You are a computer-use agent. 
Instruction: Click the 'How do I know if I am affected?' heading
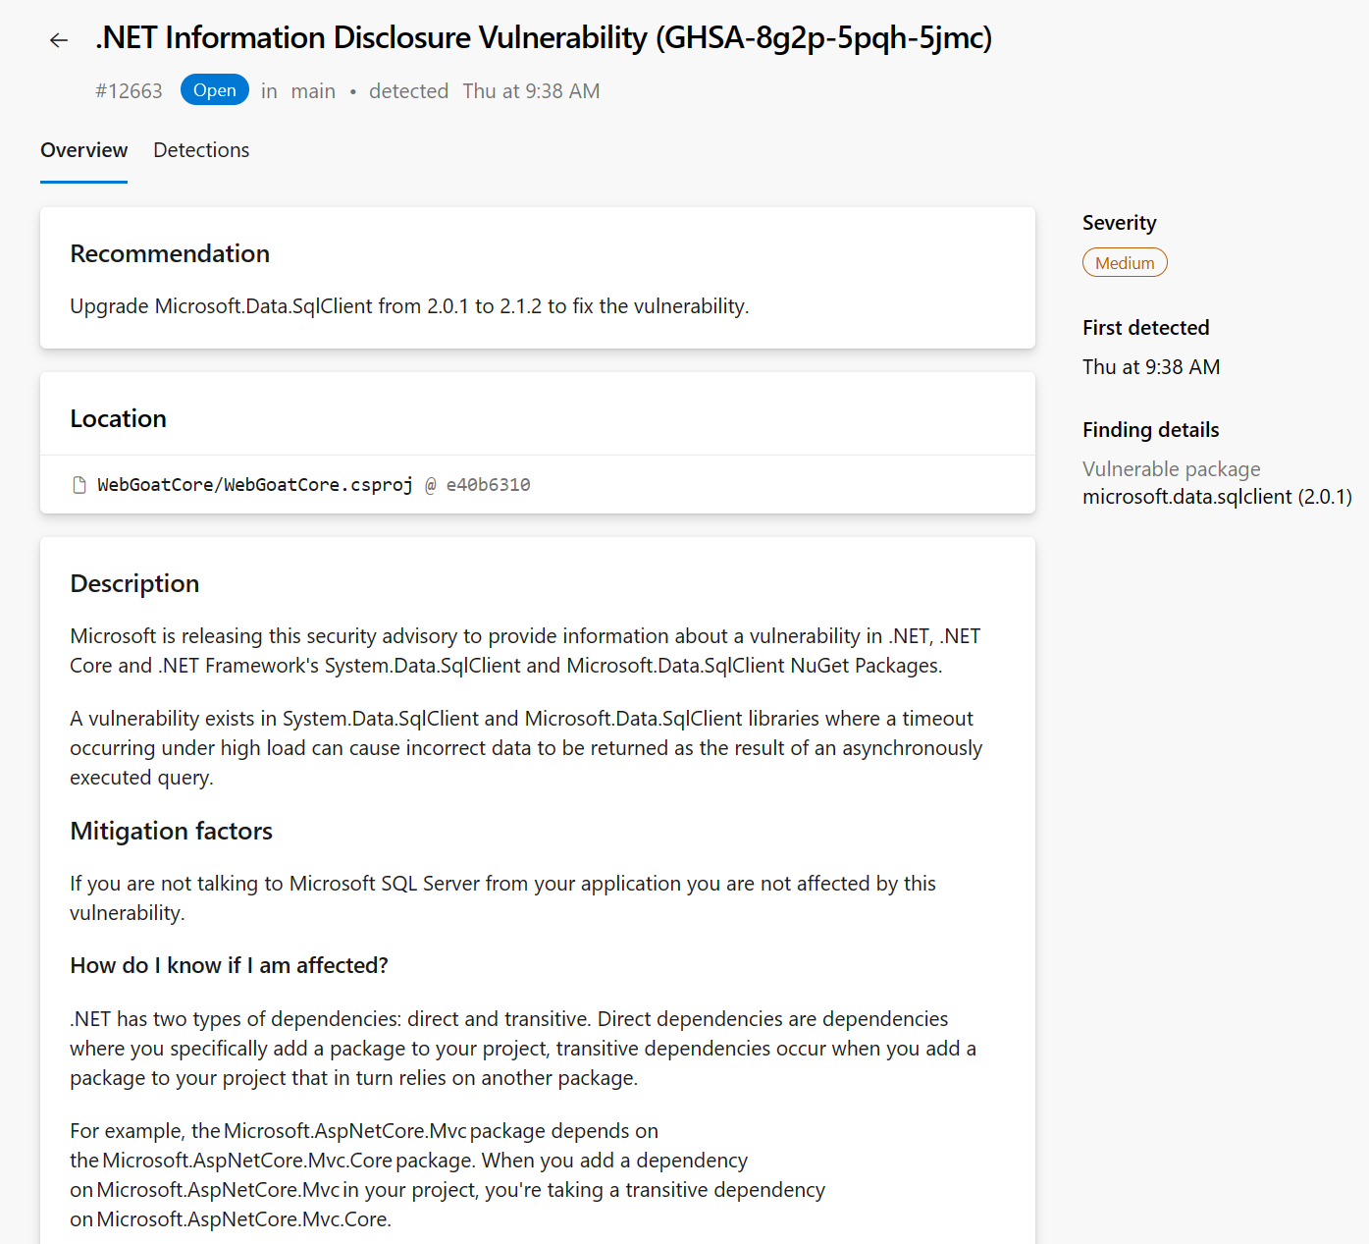(229, 965)
